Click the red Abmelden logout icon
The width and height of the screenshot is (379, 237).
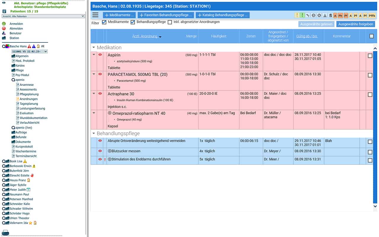click(4, 28)
